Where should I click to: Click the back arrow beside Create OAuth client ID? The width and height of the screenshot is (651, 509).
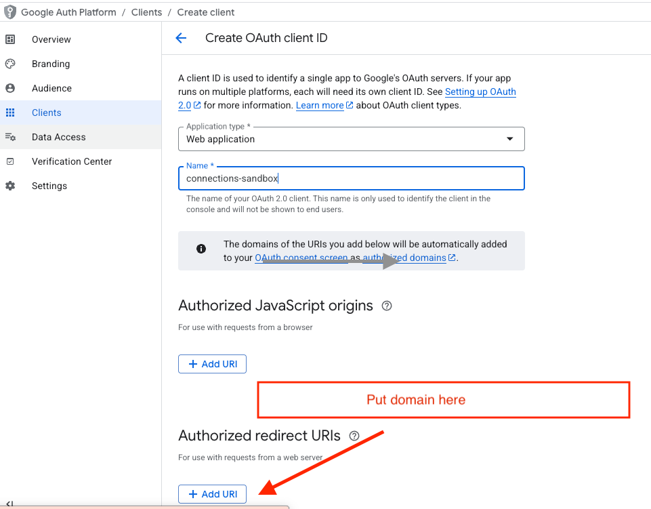coord(181,38)
